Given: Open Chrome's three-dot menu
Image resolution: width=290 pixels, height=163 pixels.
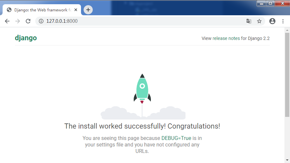Looking at the screenshot, I should [283, 21].
